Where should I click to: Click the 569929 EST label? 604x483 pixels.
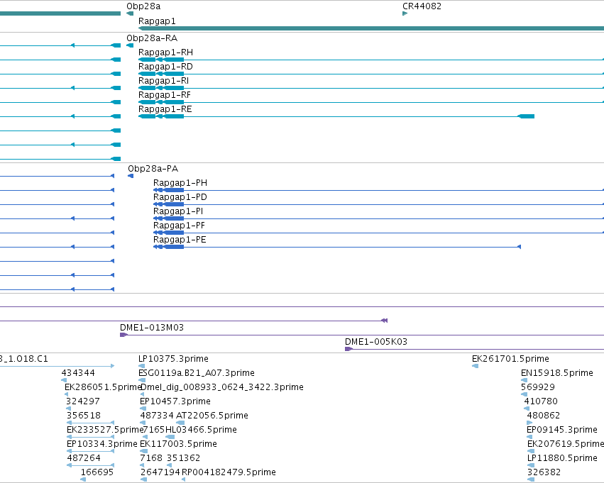[x=538, y=387]
